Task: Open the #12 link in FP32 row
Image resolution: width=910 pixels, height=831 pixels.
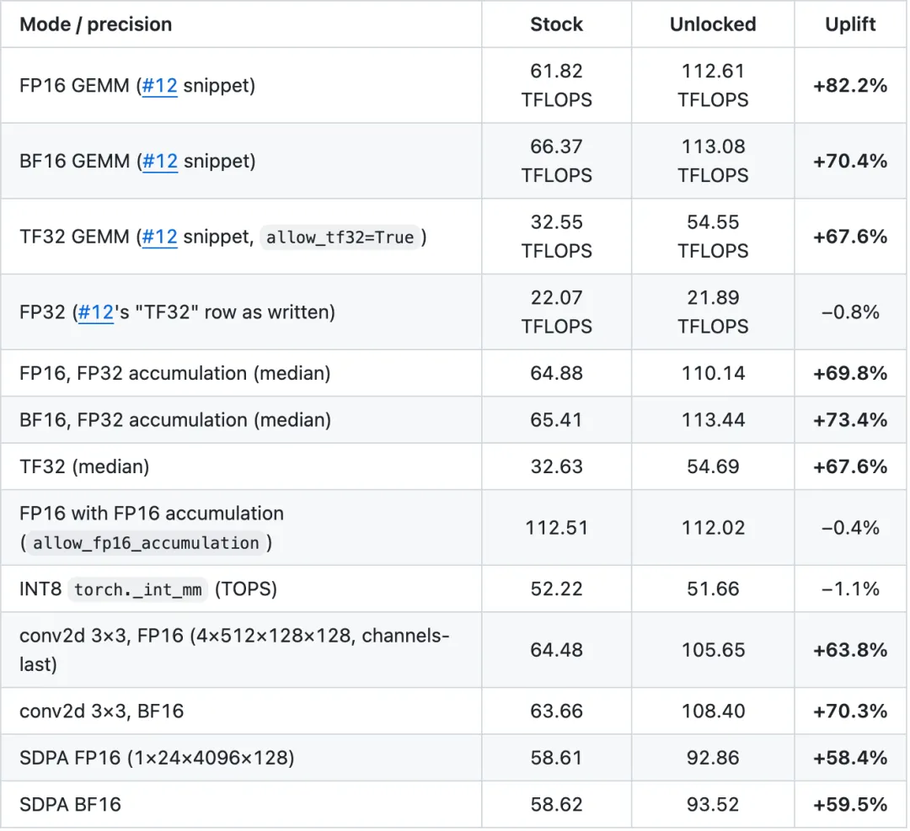Action: [x=96, y=312]
